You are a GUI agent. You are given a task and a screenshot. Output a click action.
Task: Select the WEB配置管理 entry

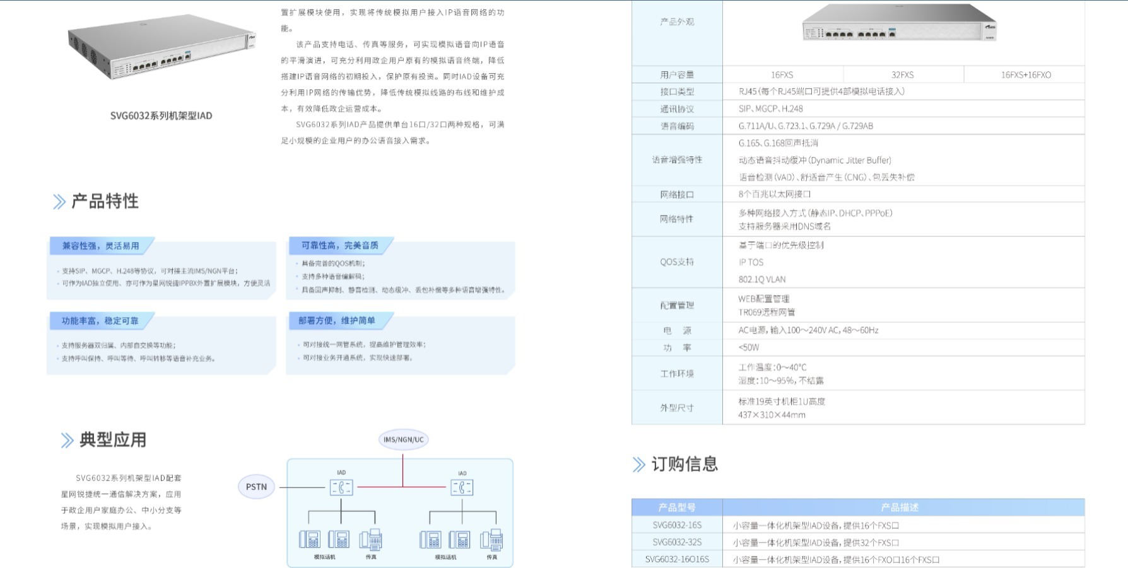(764, 299)
